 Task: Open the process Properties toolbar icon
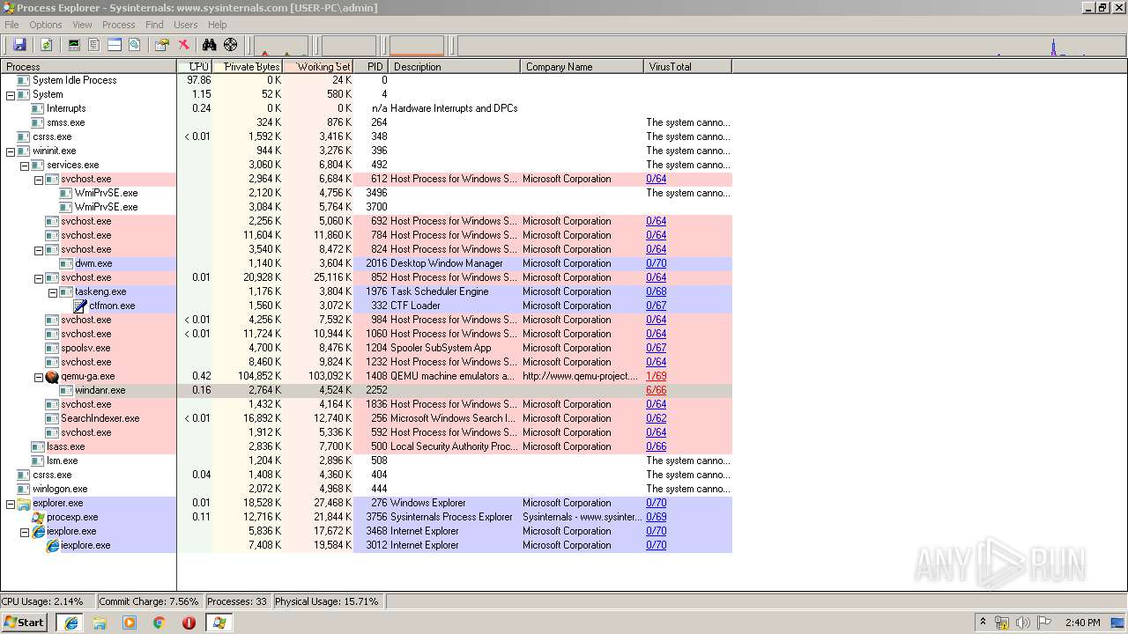tap(161, 45)
